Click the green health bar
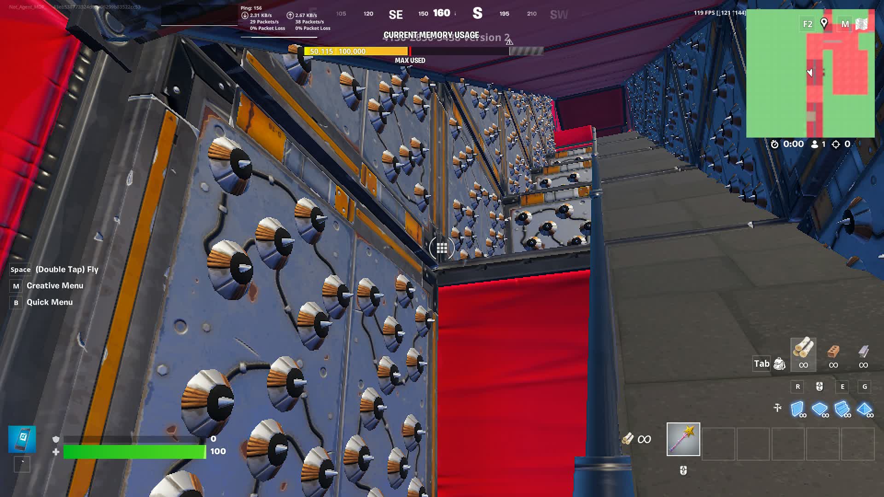 click(x=134, y=452)
